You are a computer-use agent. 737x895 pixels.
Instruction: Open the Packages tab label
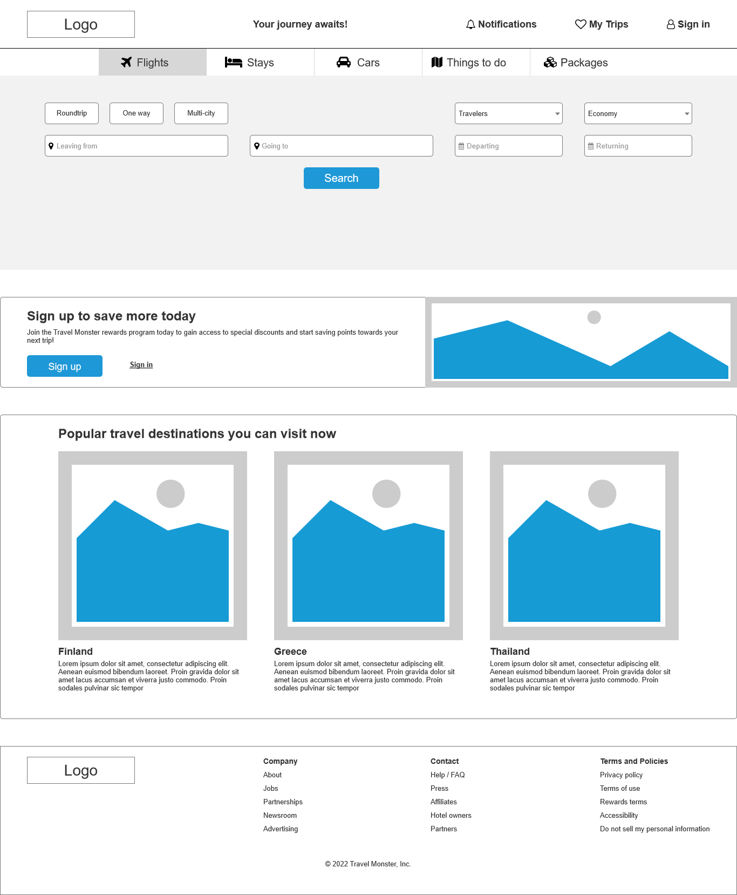(x=584, y=63)
